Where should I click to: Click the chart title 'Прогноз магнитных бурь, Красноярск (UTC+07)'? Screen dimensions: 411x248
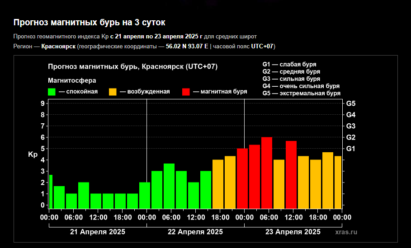(132, 66)
